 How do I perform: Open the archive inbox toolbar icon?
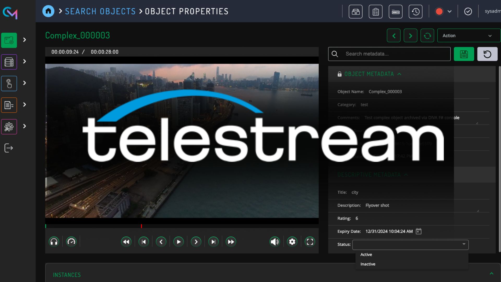355,11
